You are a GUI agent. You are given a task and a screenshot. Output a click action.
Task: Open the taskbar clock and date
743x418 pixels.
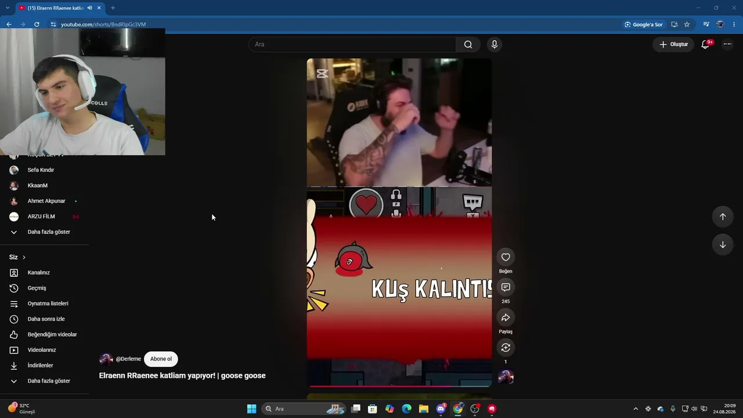pos(724,409)
